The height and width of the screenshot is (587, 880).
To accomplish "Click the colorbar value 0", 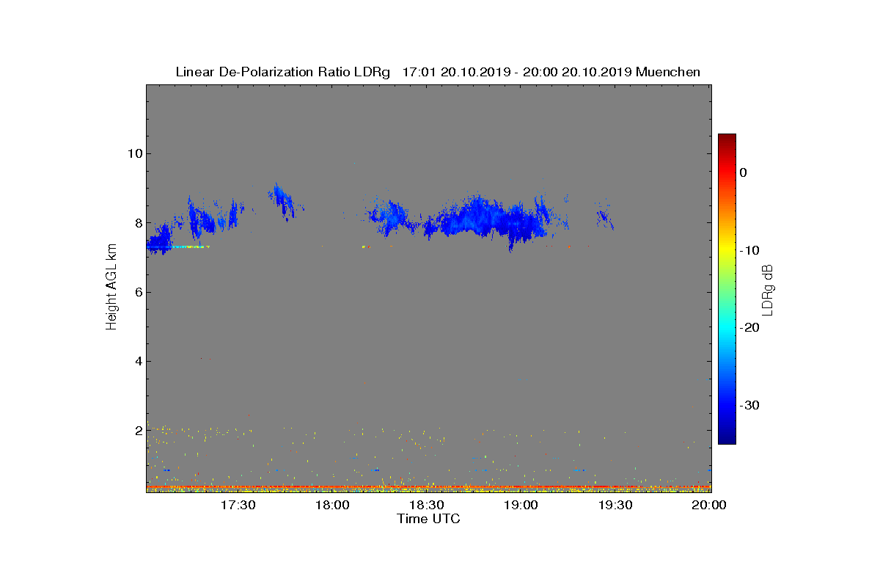I will click(743, 172).
